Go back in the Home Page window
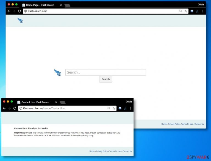 [9, 11]
